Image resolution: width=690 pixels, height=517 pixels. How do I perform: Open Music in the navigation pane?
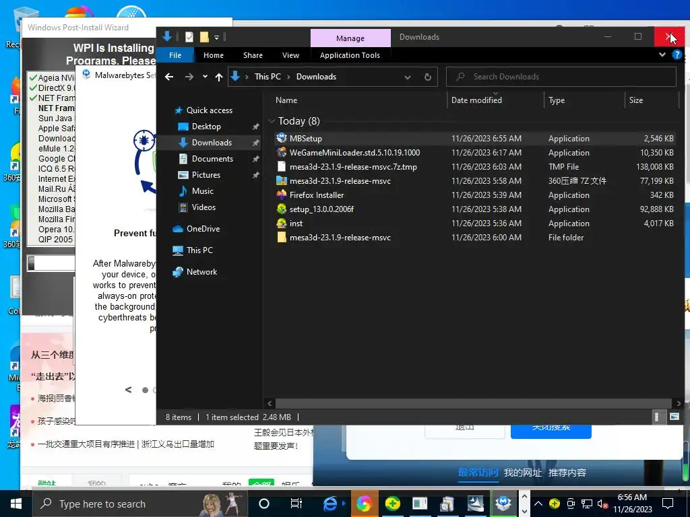click(x=202, y=191)
